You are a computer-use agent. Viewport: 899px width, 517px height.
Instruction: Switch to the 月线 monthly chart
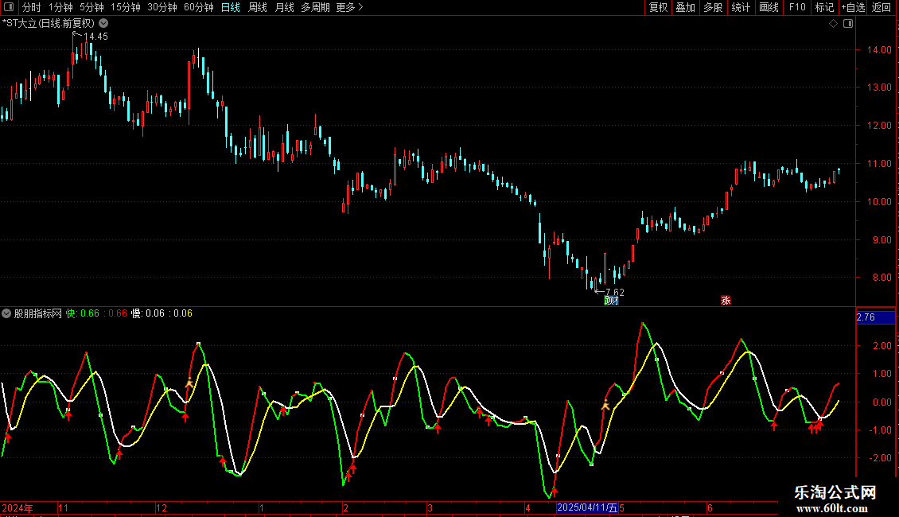coord(284,7)
